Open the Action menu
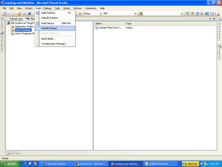The image size is (222, 167). tap(67, 8)
